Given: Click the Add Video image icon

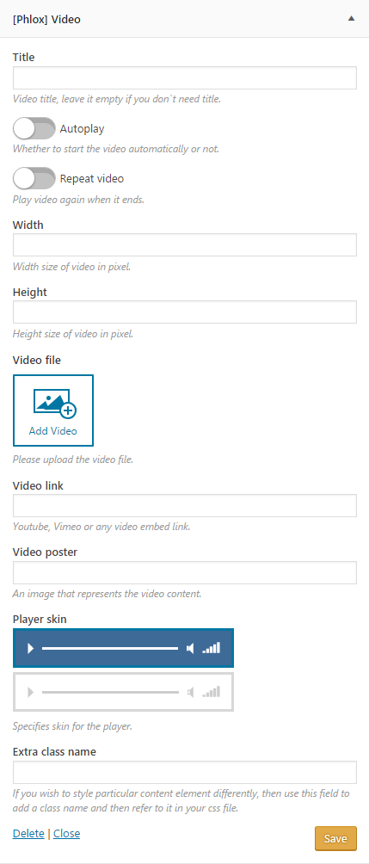Looking at the screenshot, I should 54,404.
